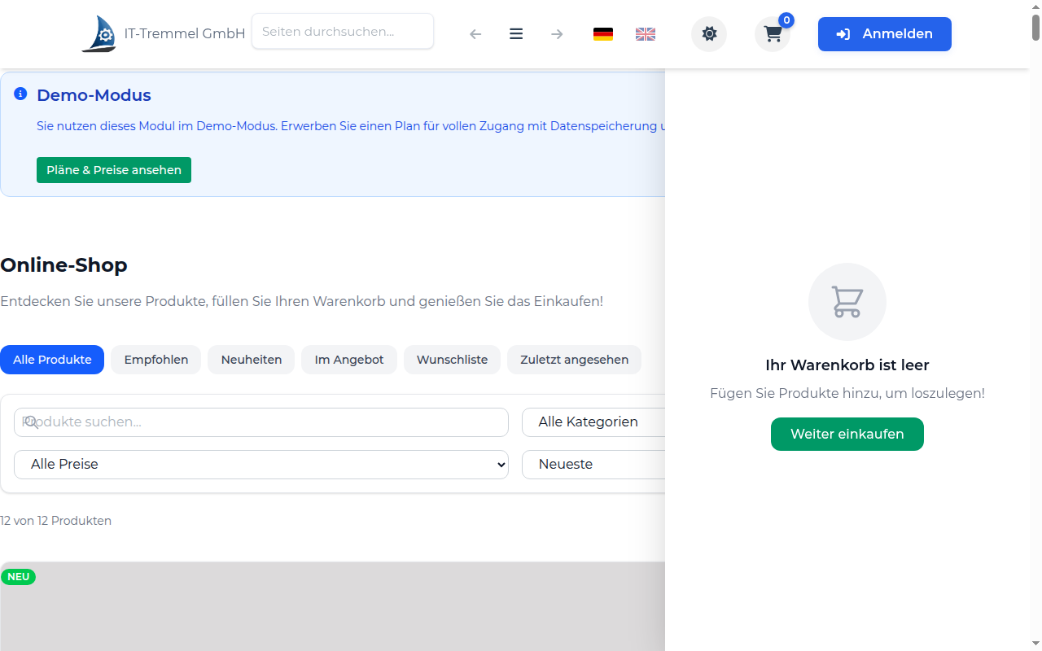This screenshot has width=1042, height=651.
Task: Toggle the sun theme button
Action: pos(709,34)
